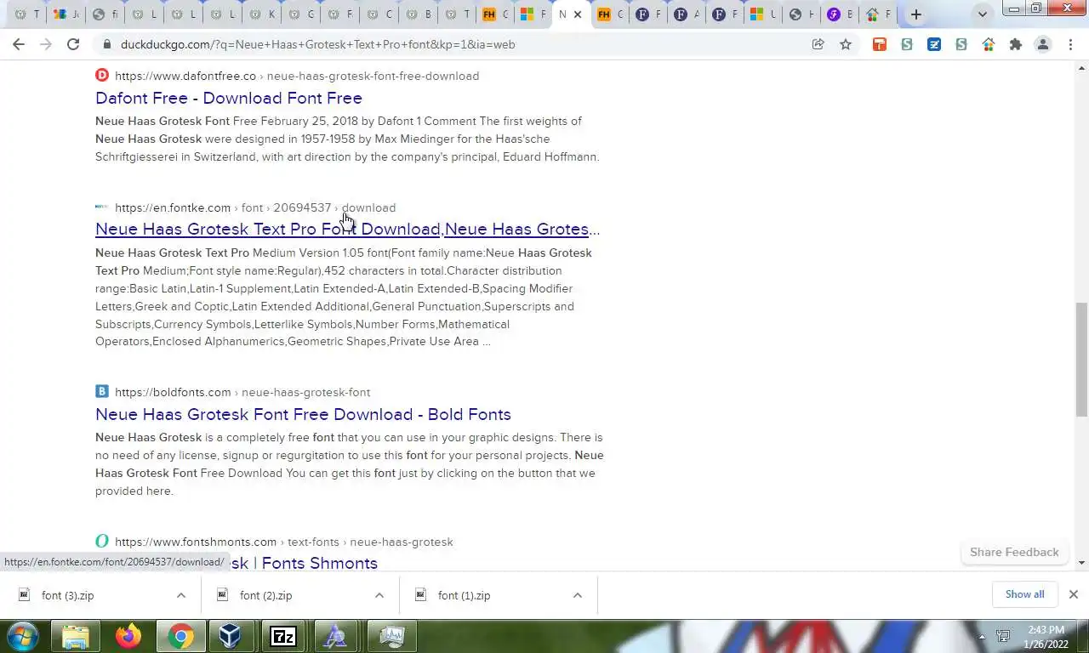Expand options for font (2).zip download
Image resolution: width=1089 pixels, height=653 pixels.
[x=379, y=595]
